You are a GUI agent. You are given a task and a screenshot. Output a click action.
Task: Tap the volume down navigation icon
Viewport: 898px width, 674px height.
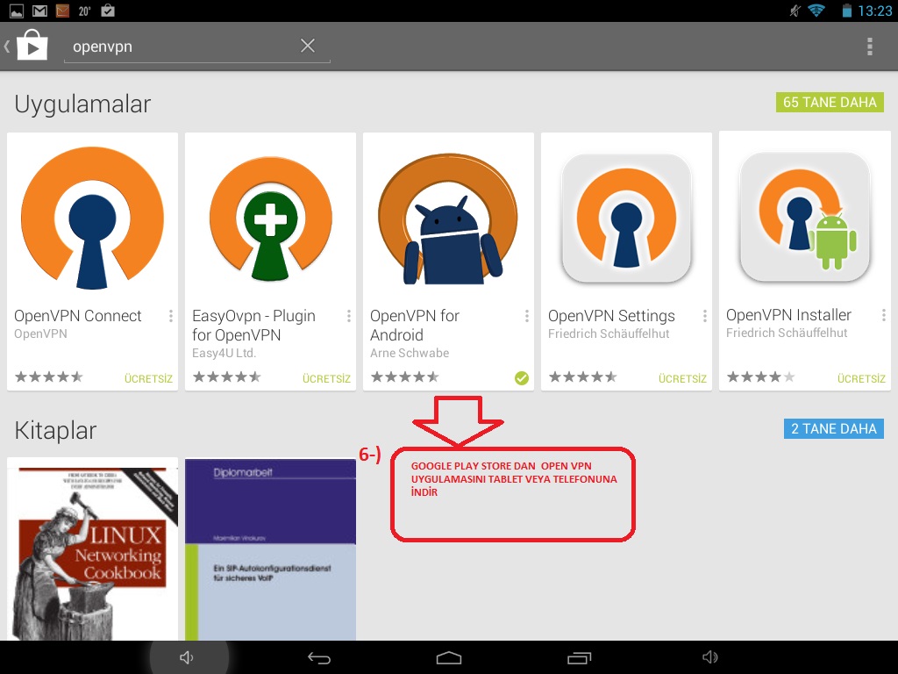(187, 657)
